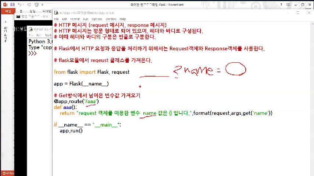The width and height of the screenshot is (314, 176).
Task: Maximize the ex12.py editor window
Action: point(298,13)
